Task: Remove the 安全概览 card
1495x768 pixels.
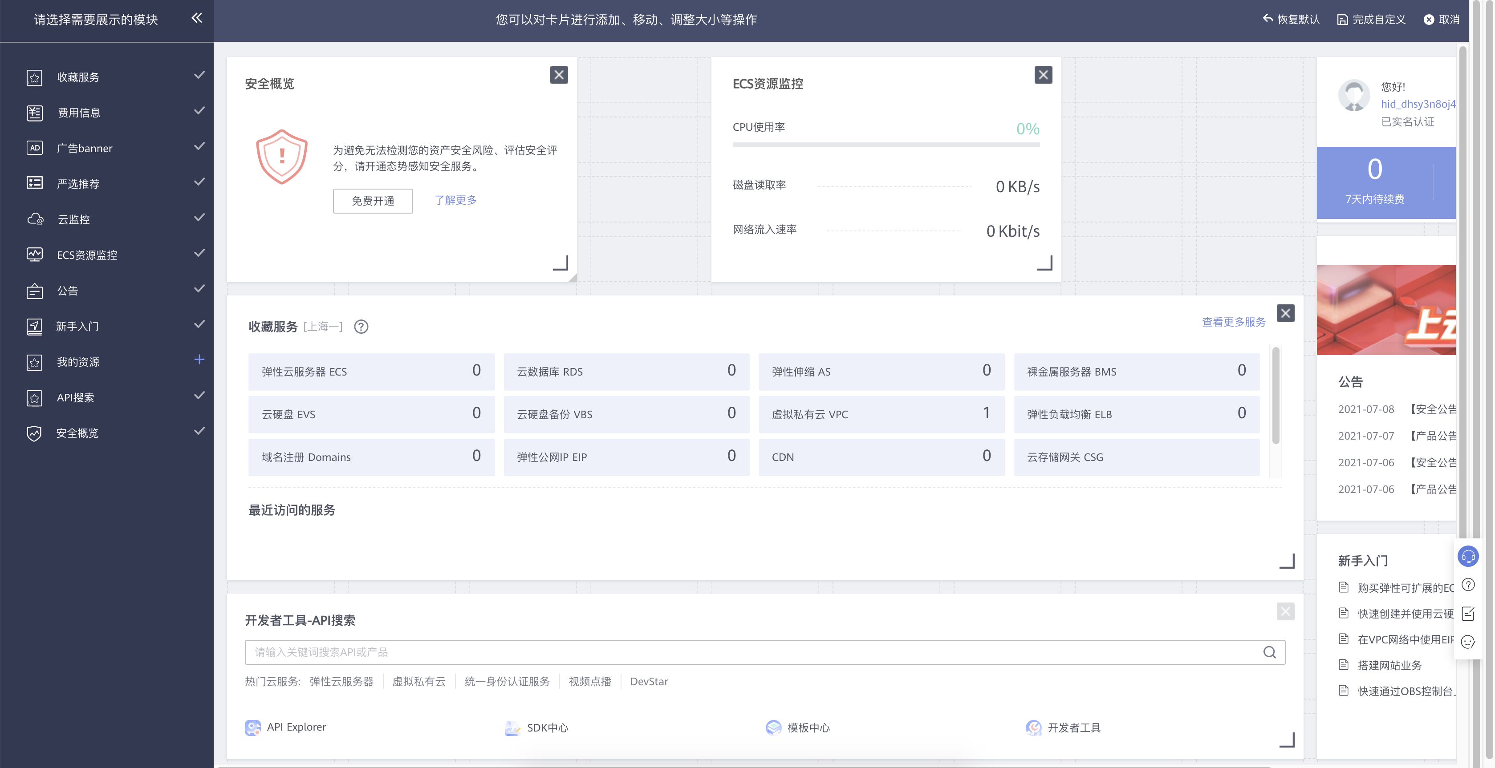Action: tap(558, 75)
